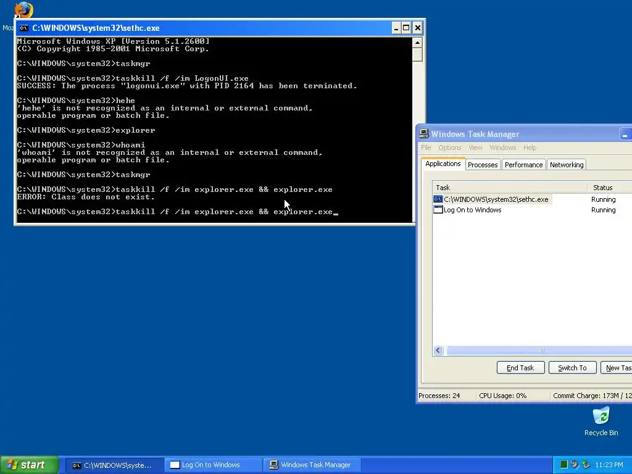Switch to Log On to Windows taskbar button

(213, 465)
